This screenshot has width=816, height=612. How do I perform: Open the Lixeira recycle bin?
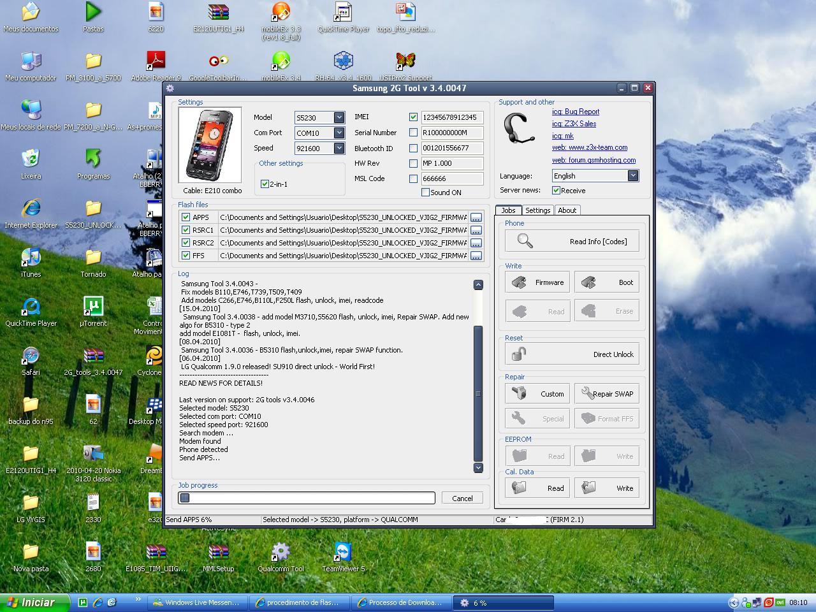[x=31, y=164]
